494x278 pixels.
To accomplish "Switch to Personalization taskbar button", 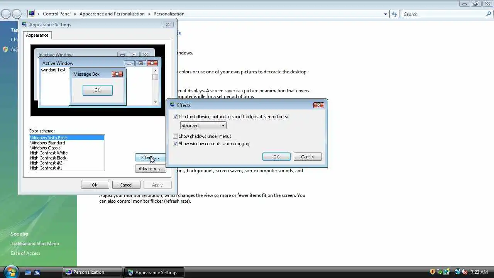I will 93,272.
